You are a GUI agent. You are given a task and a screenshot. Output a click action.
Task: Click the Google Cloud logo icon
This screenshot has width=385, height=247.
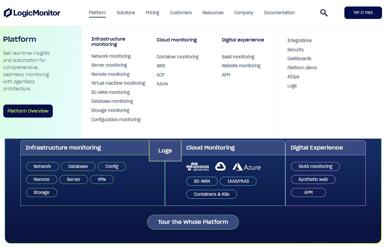tap(220, 166)
